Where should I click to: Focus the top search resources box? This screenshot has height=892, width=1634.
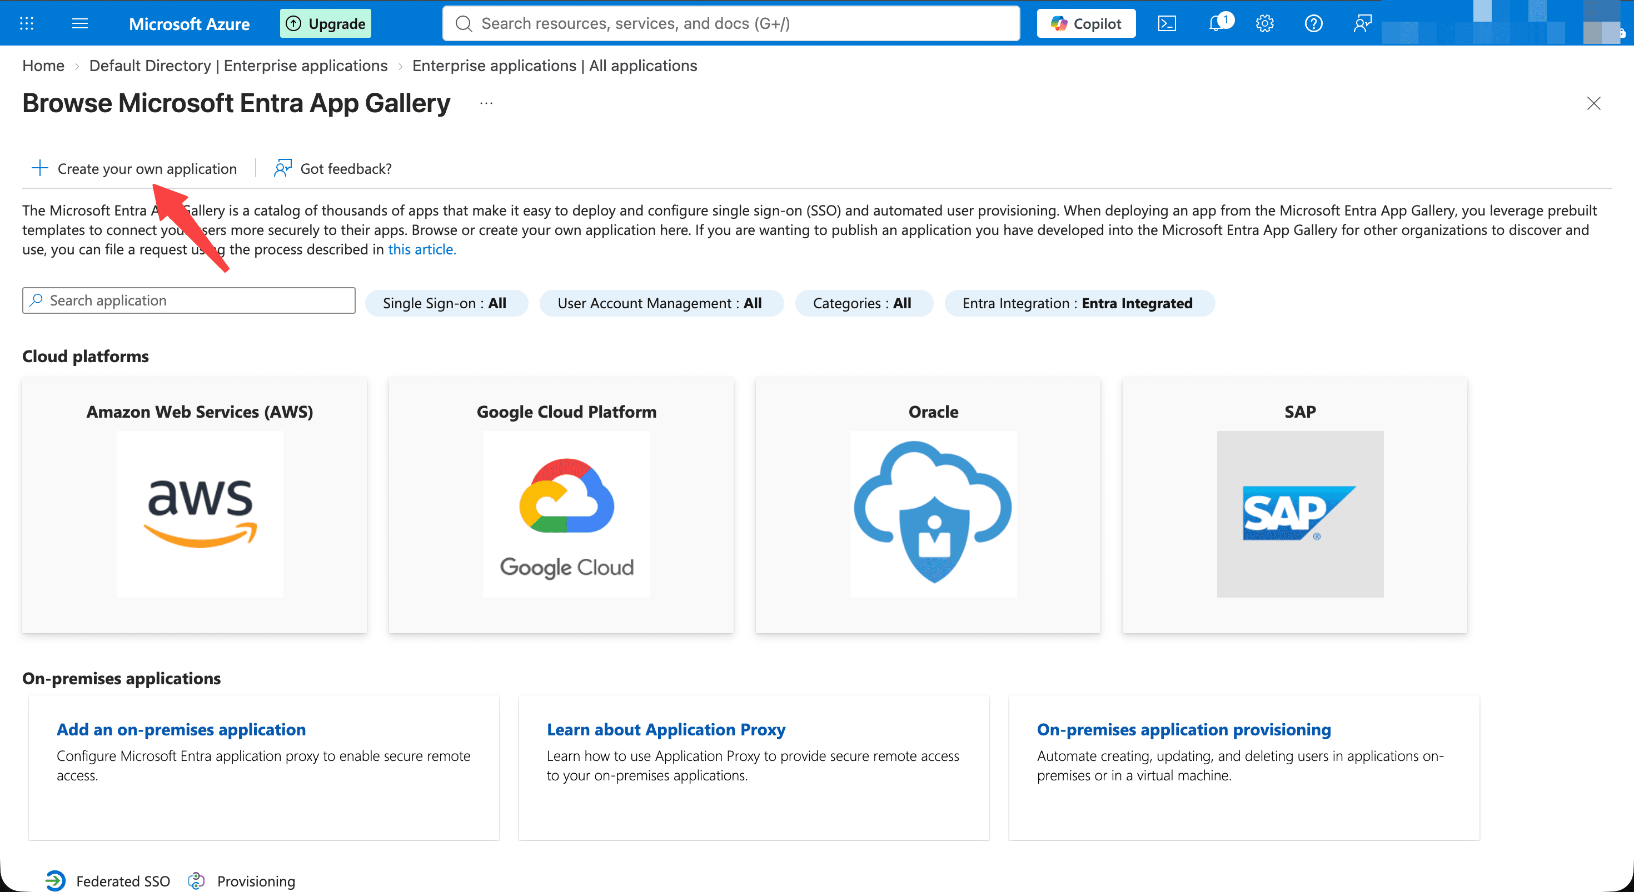point(731,23)
